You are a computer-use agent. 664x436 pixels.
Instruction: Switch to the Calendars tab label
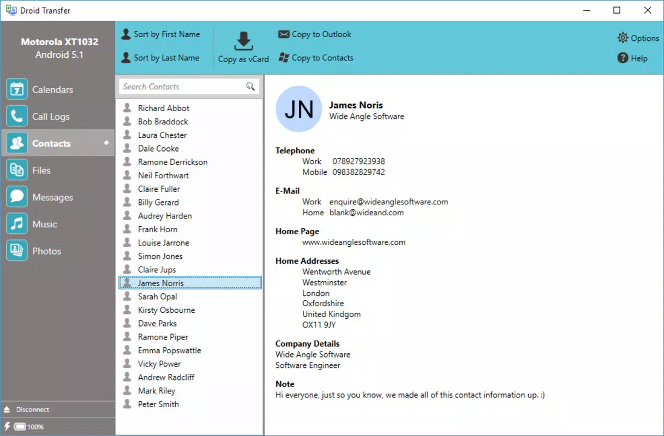(x=52, y=90)
